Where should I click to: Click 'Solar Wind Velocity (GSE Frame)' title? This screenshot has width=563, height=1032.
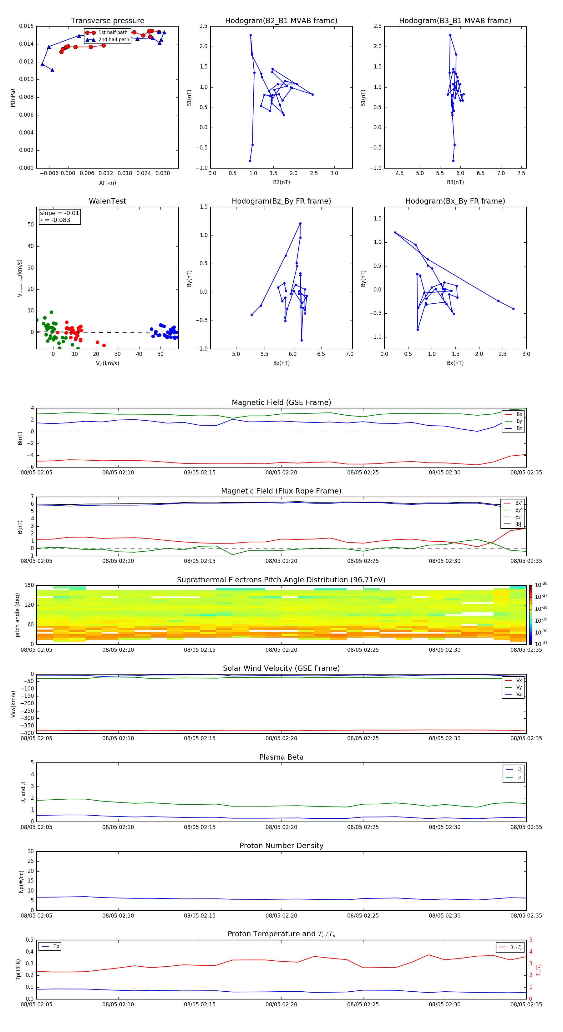coord(281,668)
